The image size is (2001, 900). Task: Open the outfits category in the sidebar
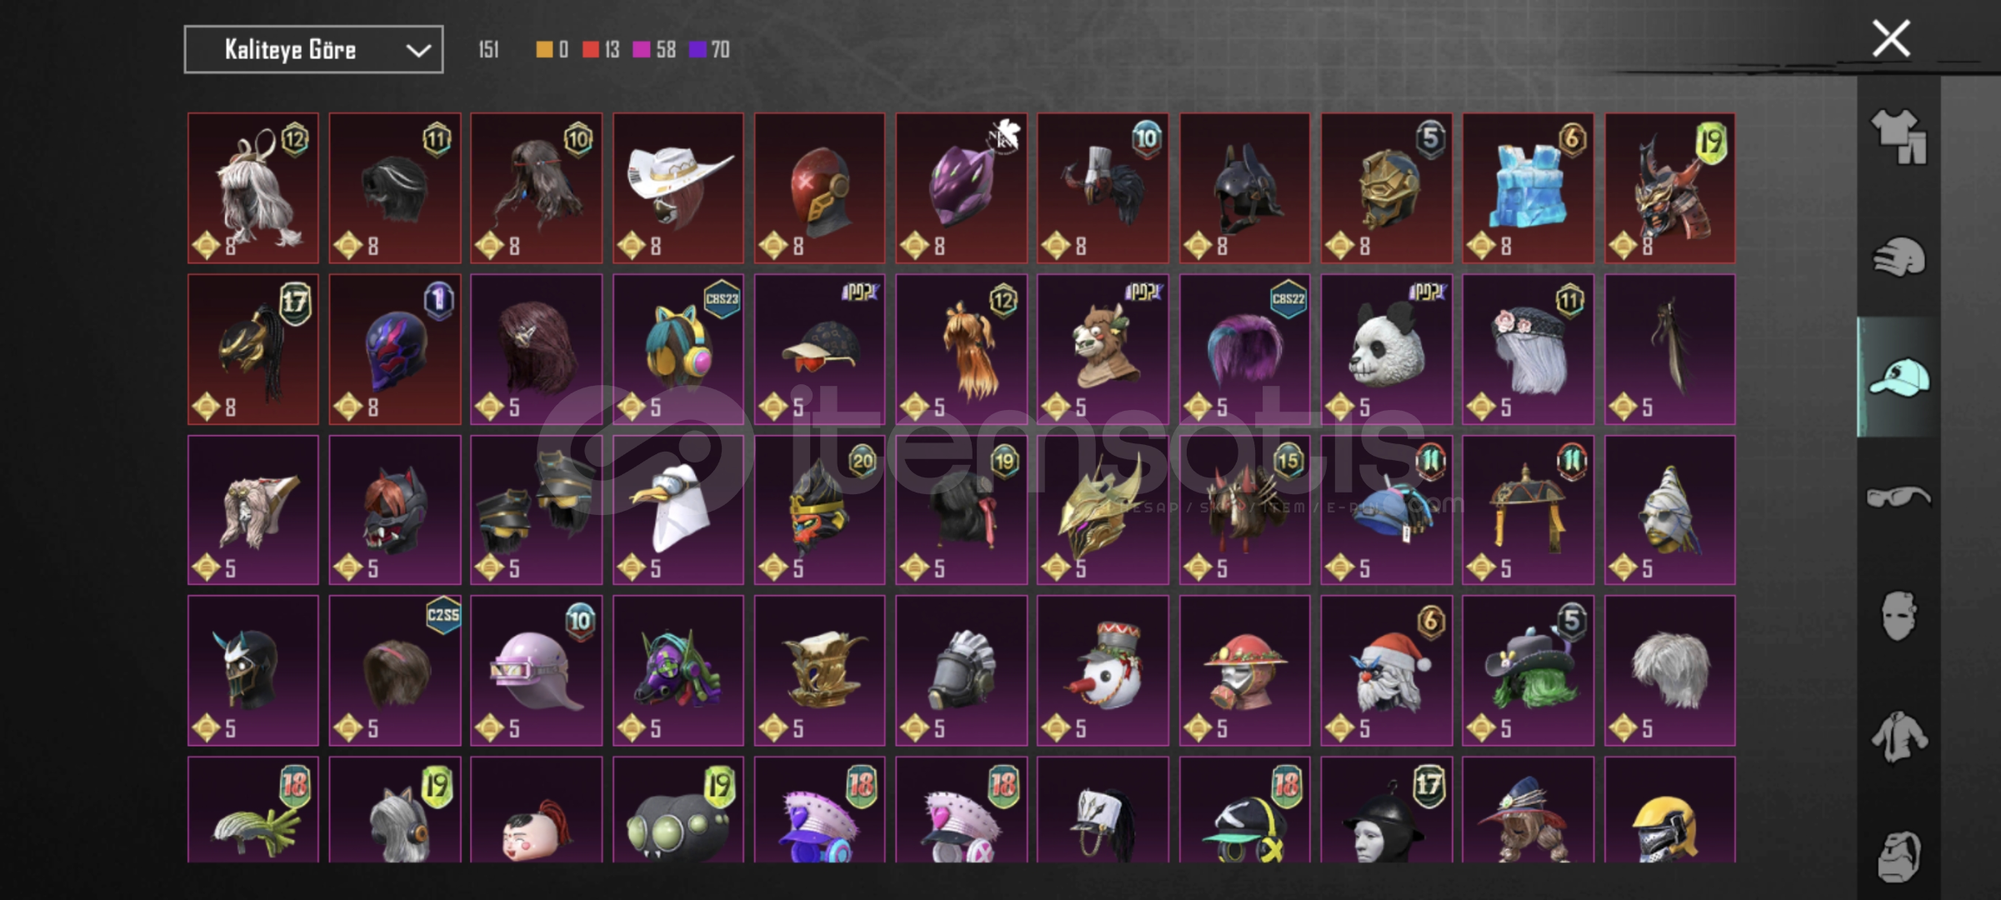tap(1898, 136)
